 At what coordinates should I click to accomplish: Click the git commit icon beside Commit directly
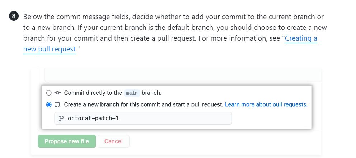pyautogui.click(x=58, y=93)
